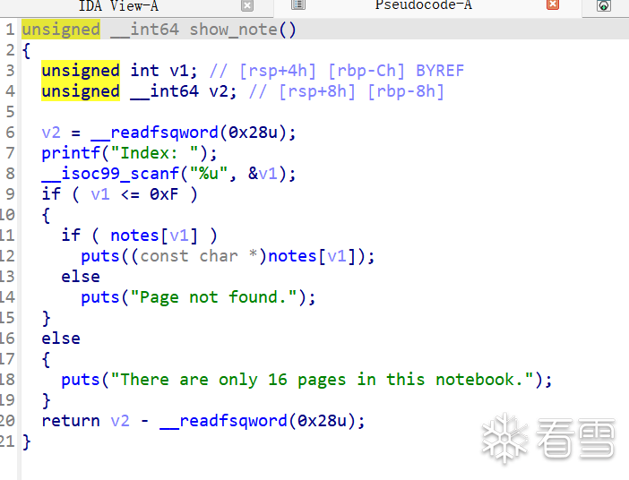Click 0x28u argument on line 6
This screenshot has width=629, height=480.
(x=253, y=133)
